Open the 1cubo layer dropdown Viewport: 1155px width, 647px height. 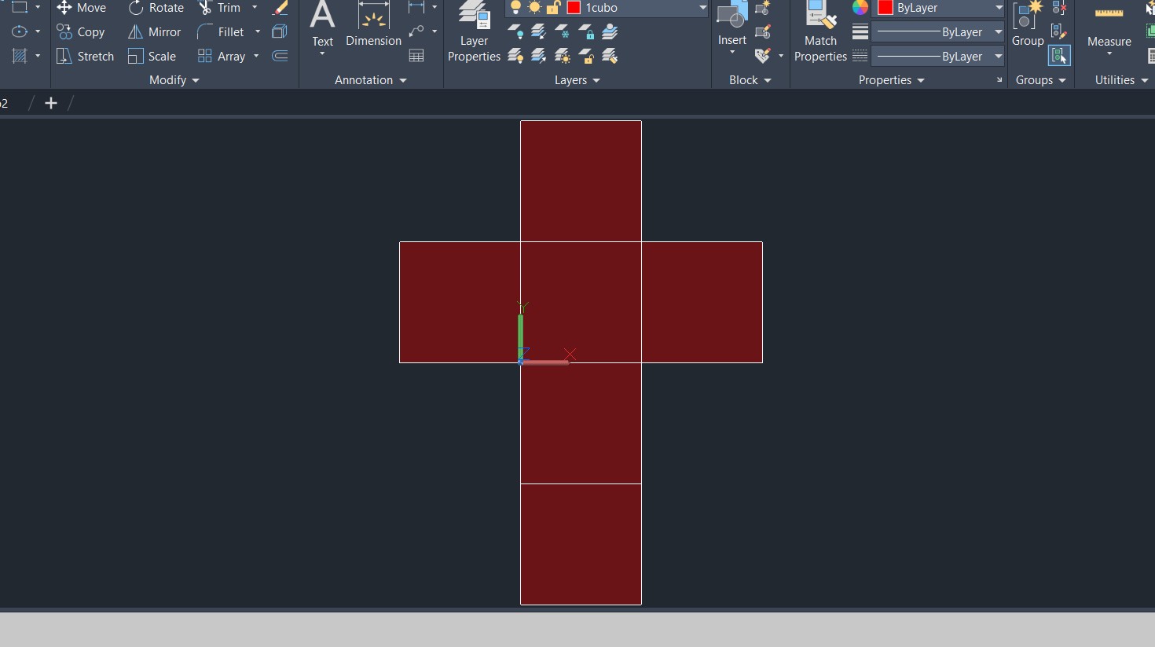[x=702, y=8]
